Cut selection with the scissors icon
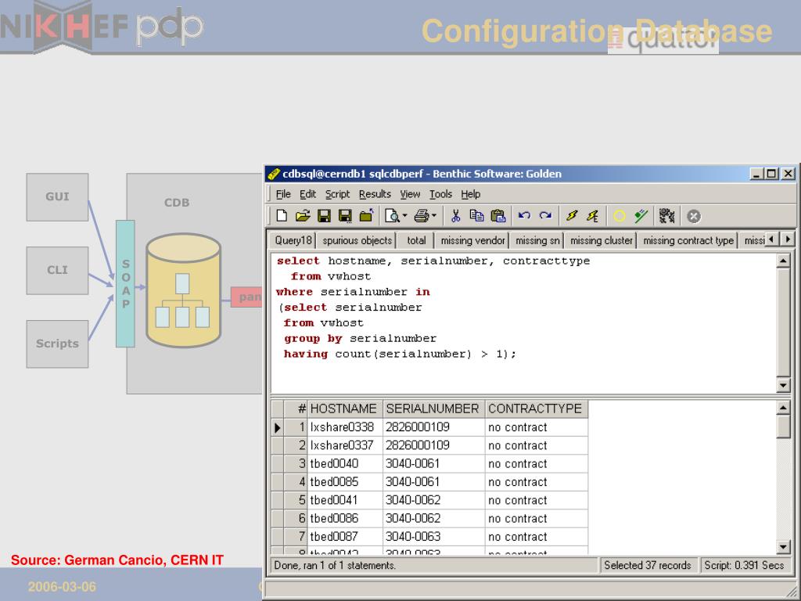Viewport: 801px width, 601px height. [456, 216]
